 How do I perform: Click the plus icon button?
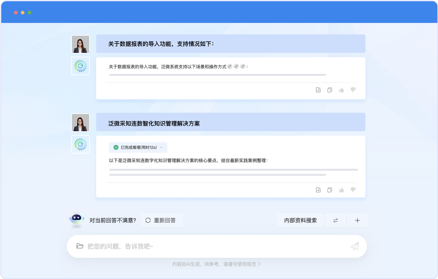pos(357,220)
